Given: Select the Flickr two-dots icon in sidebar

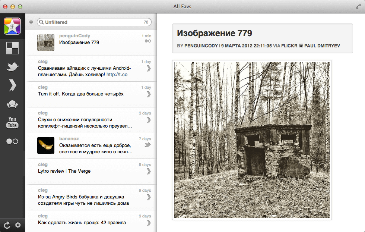Looking at the screenshot, I should pos(12,141).
